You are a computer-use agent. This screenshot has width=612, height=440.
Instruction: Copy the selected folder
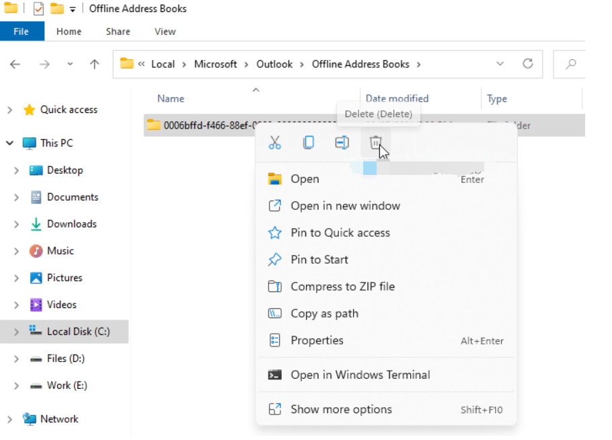(308, 142)
